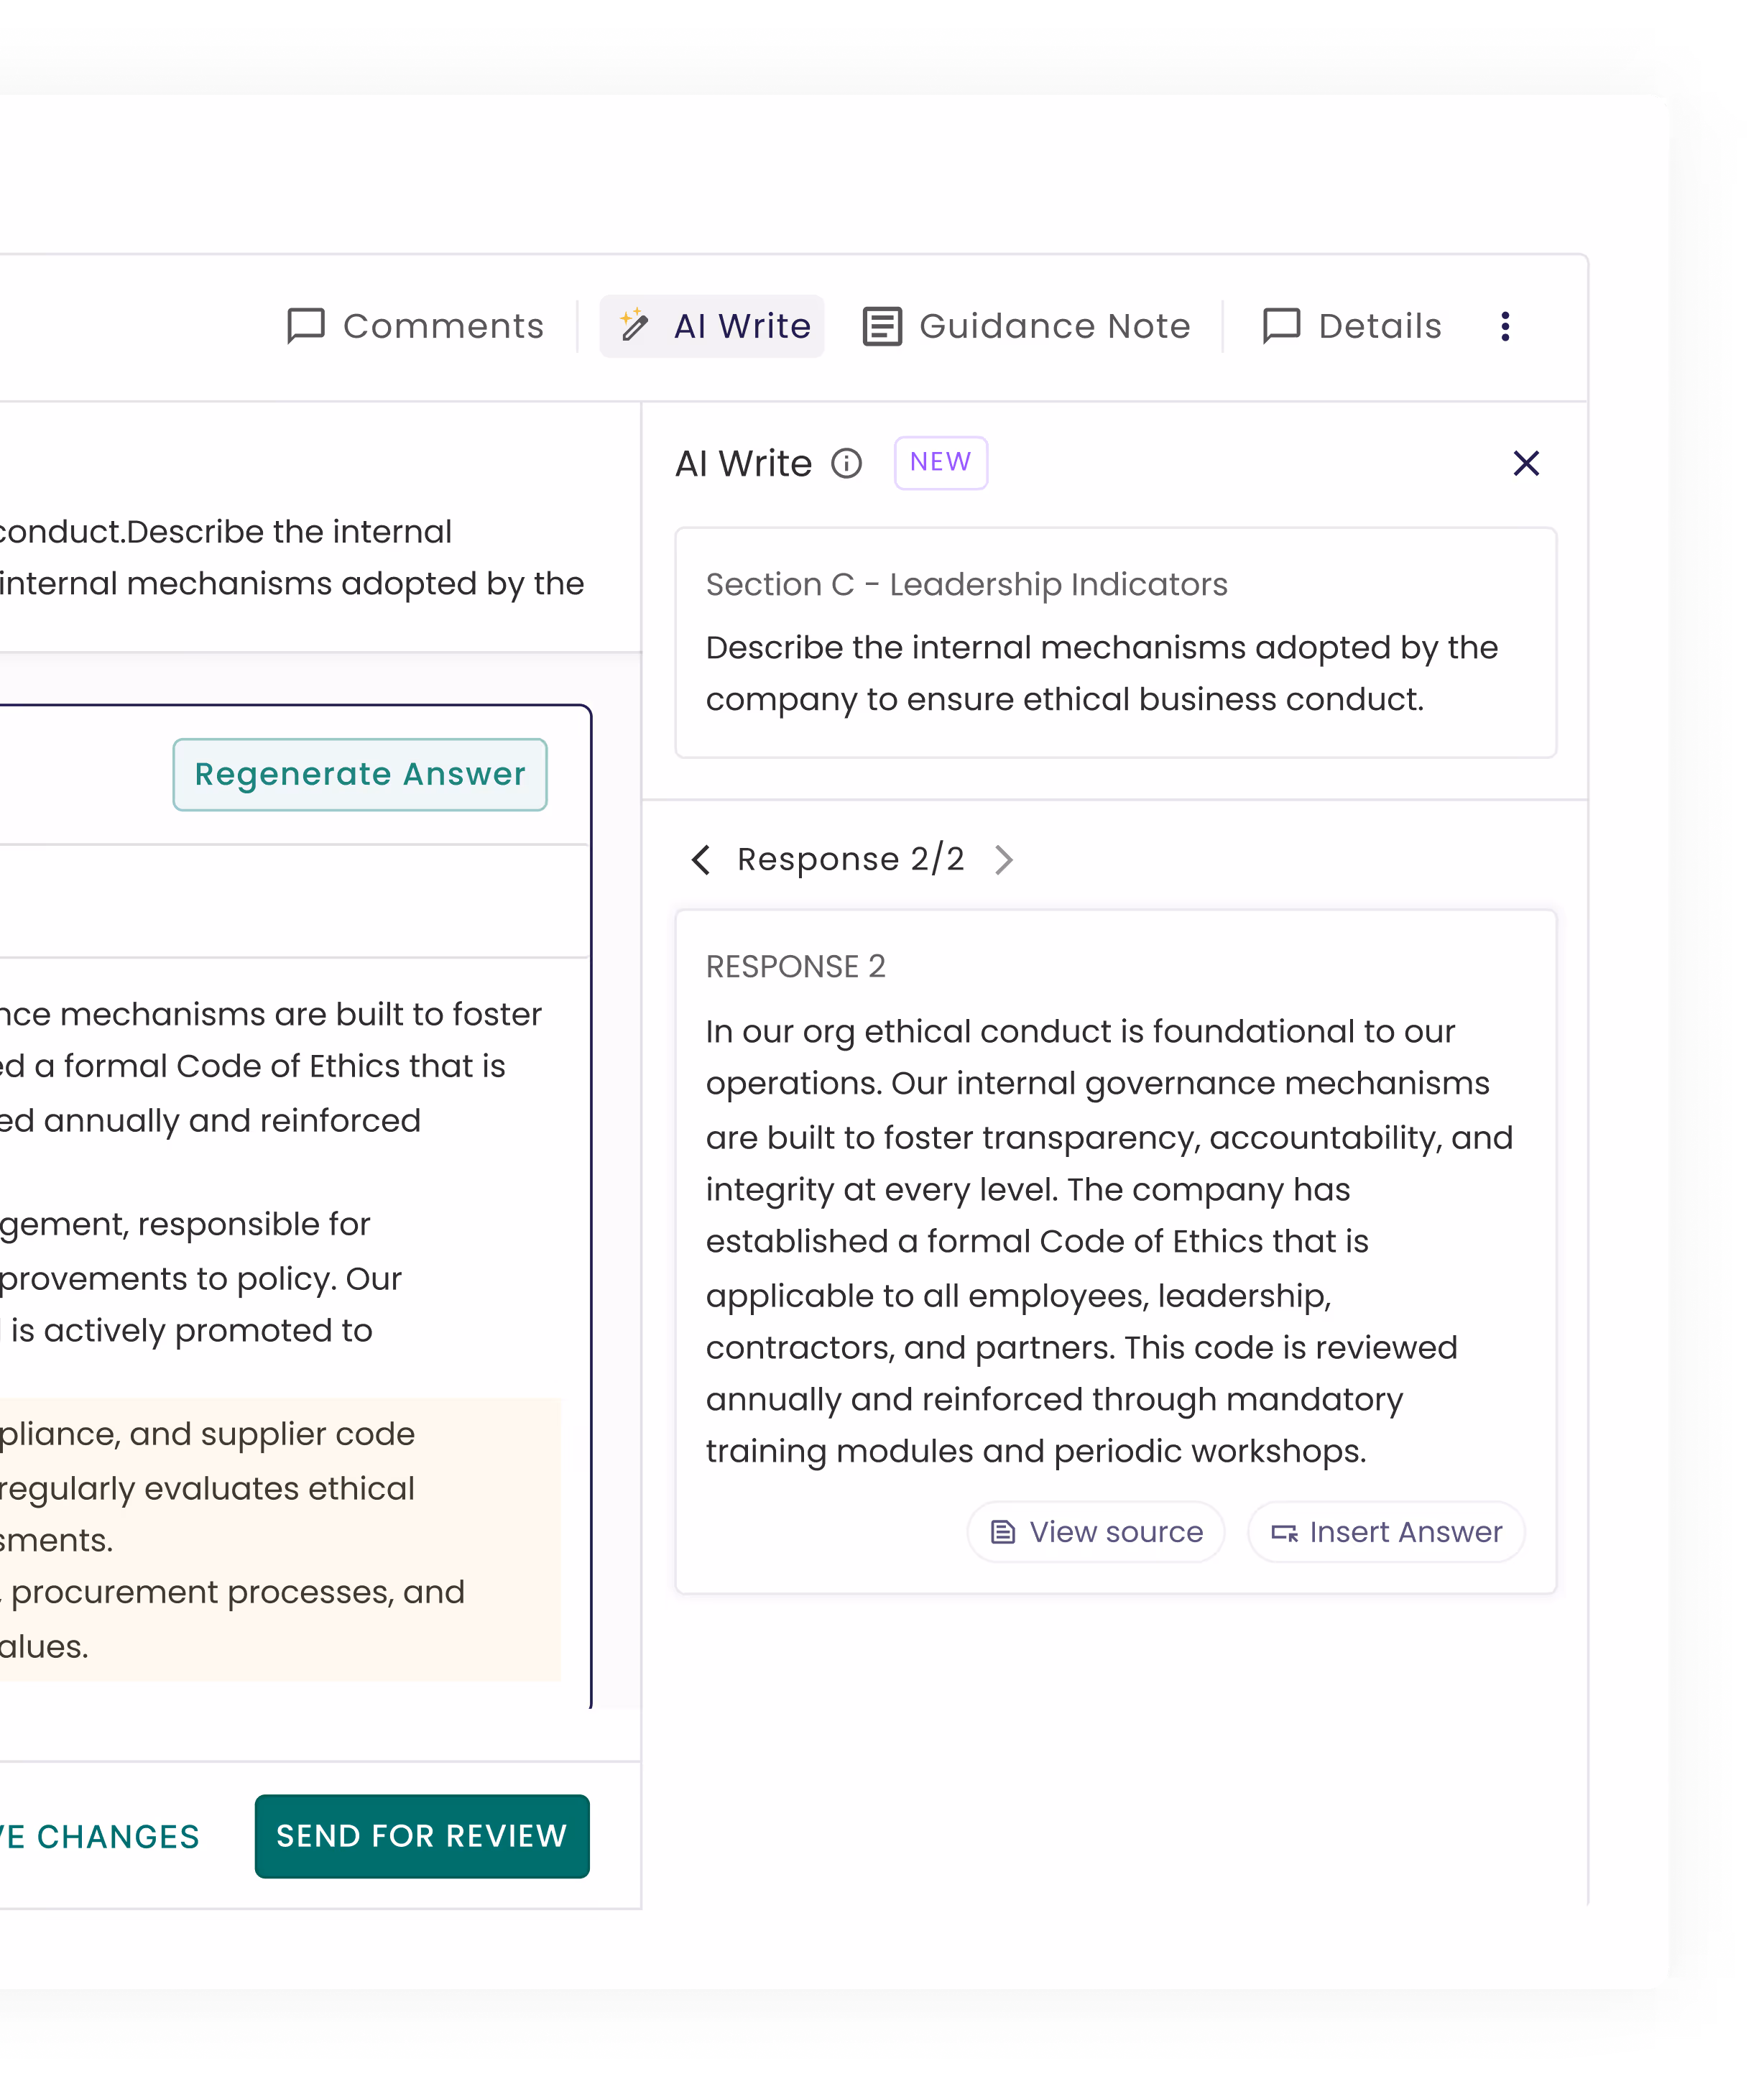Image resolution: width=1764 pixels, height=2084 pixels.
Task: Open the Guidance Note tab
Action: [x=1026, y=326]
